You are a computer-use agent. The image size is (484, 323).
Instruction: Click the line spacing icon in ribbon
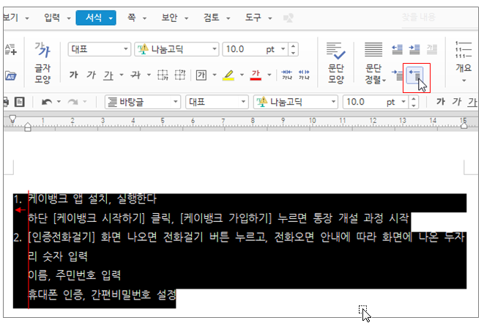coord(432,49)
